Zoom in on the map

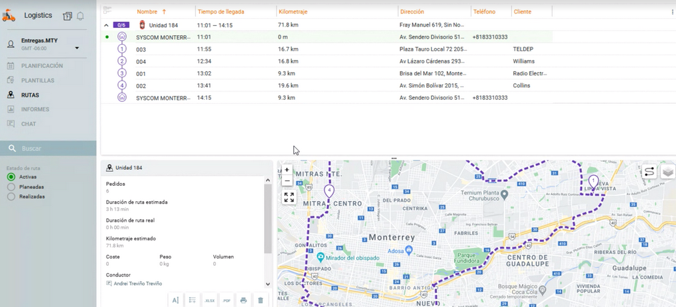(x=287, y=170)
